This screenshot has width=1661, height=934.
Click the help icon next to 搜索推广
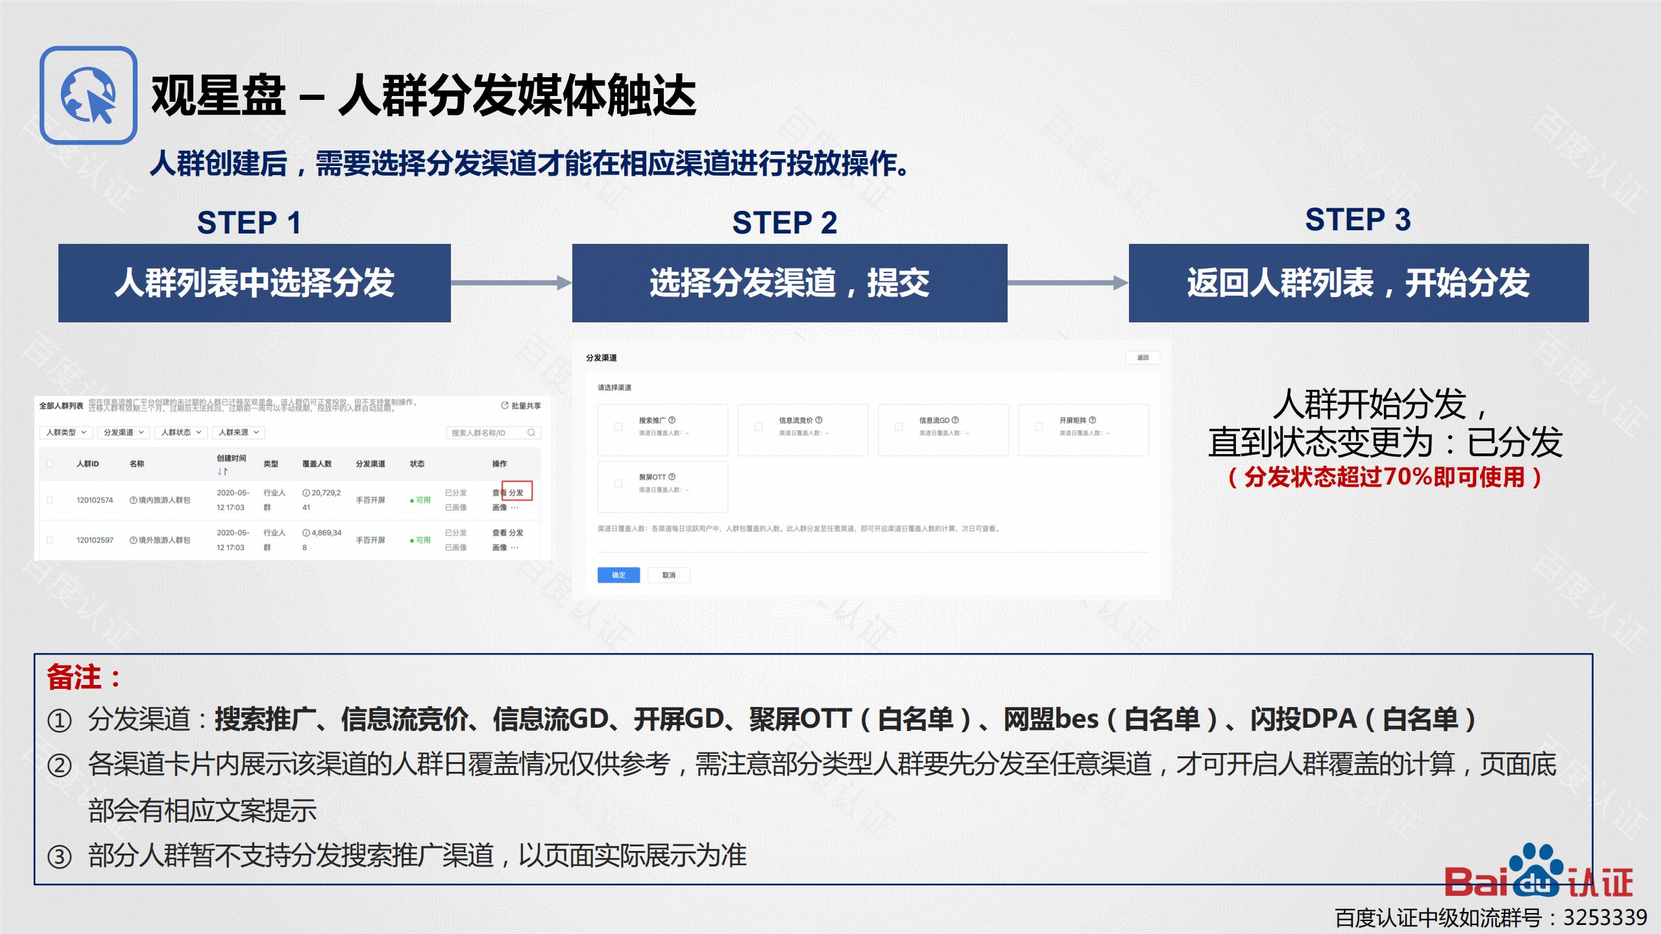click(672, 420)
